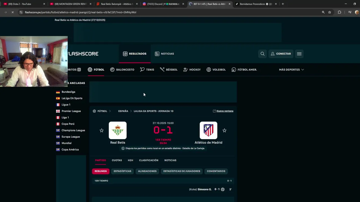Switch to the Cuotas tab
Screen dimensions: 360x202
(117, 160)
